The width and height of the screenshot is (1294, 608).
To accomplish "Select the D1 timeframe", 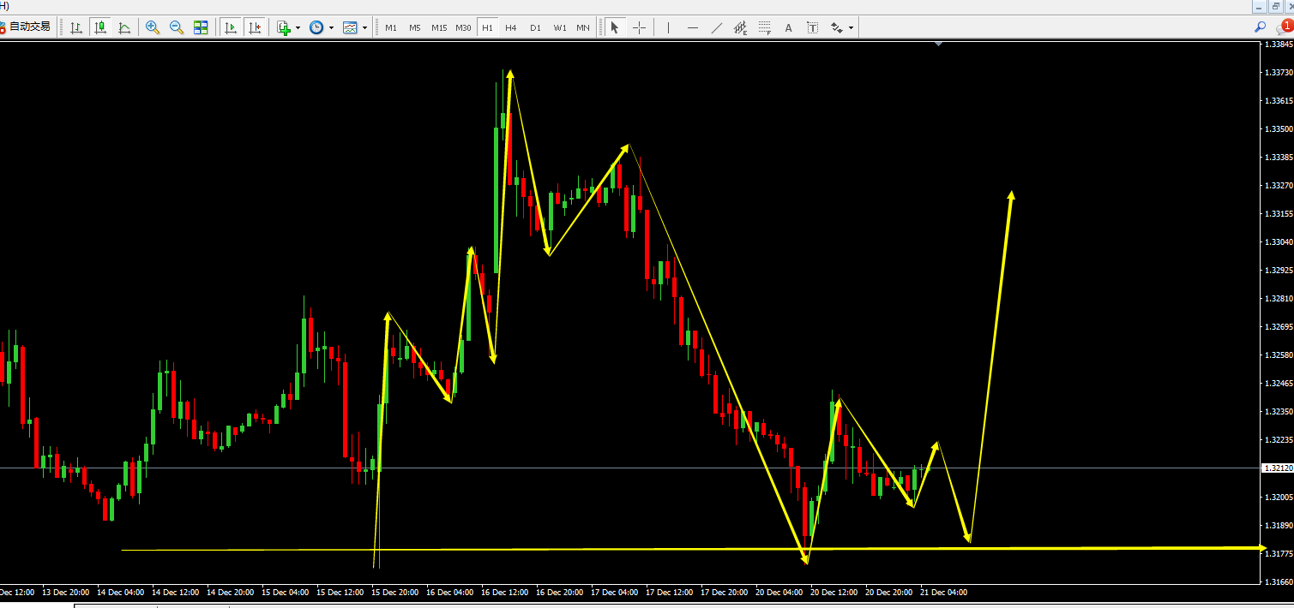I will pos(535,27).
